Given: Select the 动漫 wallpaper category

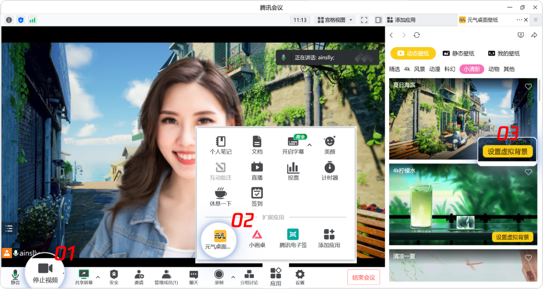Looking at the screenshot, I should (x=434, y=69).
